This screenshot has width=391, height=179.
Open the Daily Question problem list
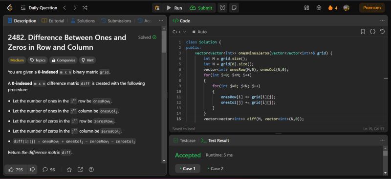click(x=39, y=8)
